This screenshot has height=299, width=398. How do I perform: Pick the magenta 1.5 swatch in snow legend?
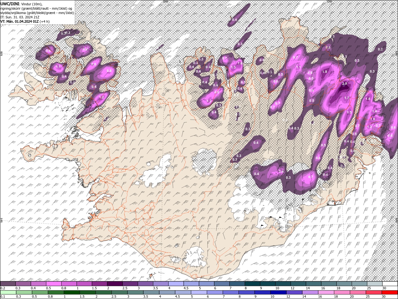tap(99, 284)
